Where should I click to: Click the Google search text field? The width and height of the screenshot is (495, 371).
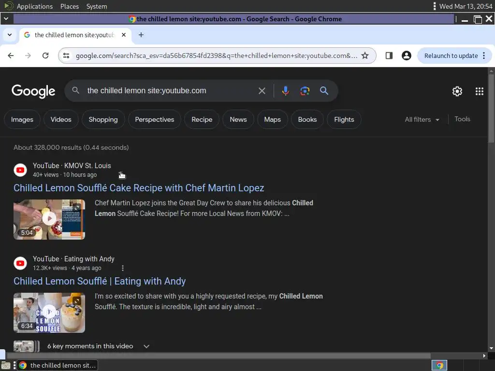point(171,90)
